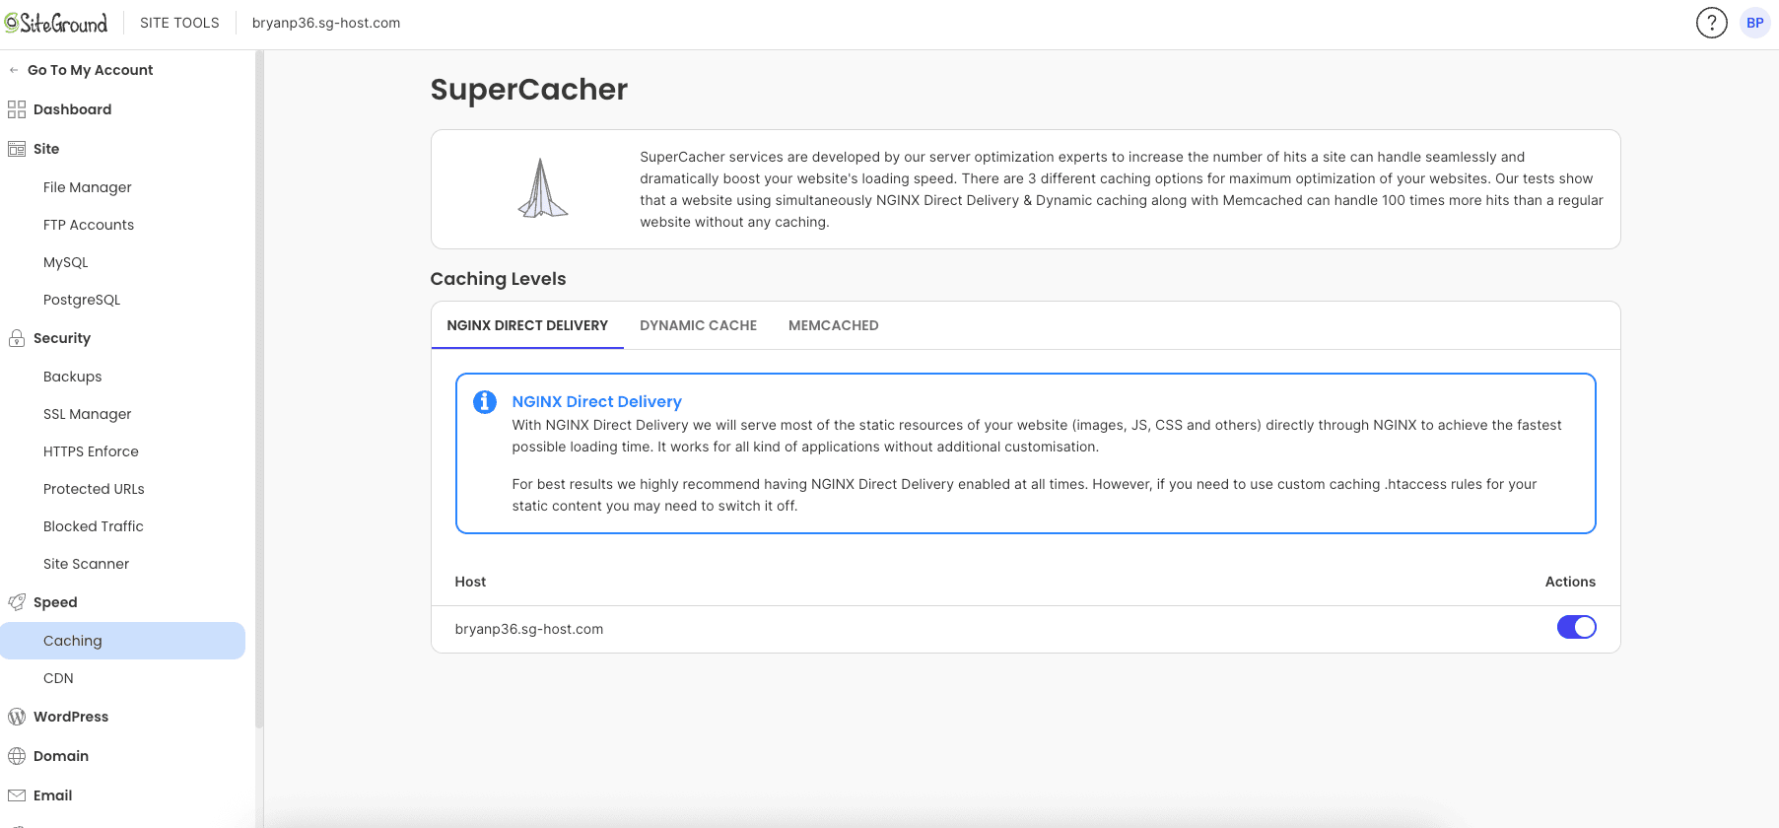This screenshot has height=828, width=1779.
Task: Click the bryanp36.sg-host.com host row
Action: [1025, 629]
